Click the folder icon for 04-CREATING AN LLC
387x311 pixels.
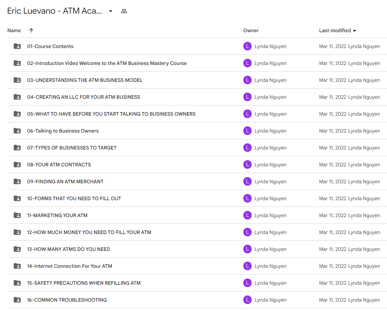tap(17, 97)
